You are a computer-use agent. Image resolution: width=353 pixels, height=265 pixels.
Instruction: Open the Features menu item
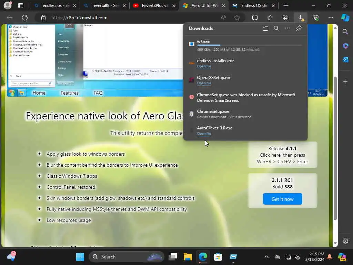tap(70, 93)
